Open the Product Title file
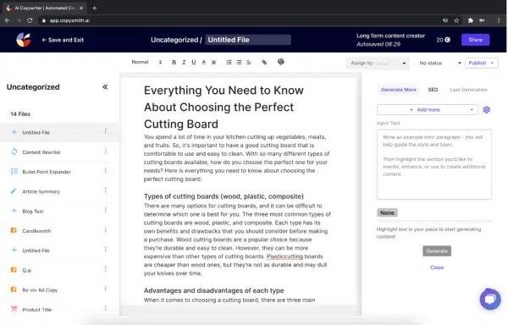508x325 pixels. [37, 310]
